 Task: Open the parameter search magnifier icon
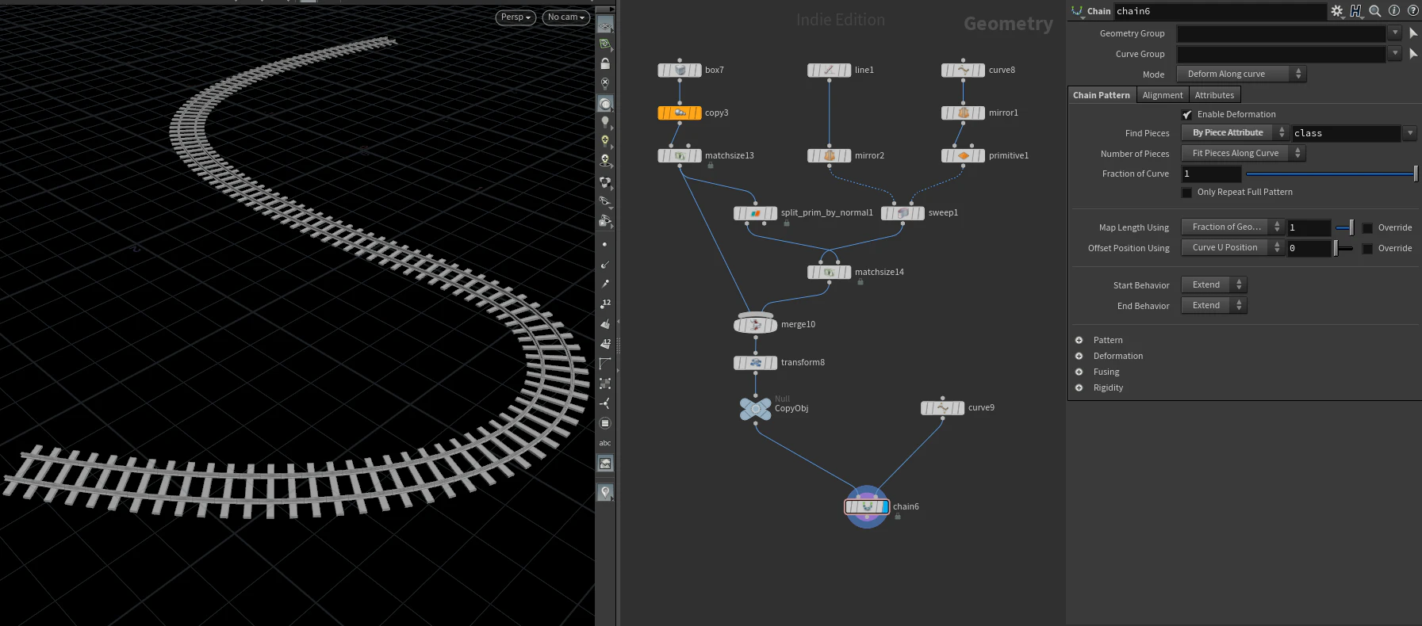coord(1375,11)
